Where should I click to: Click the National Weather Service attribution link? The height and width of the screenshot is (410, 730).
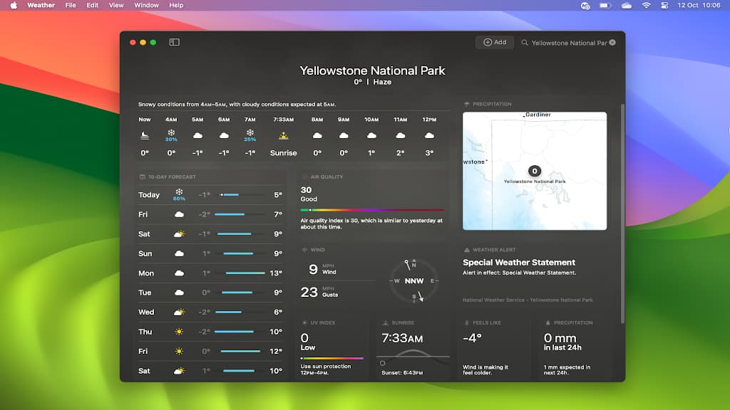tap(528, 300)
